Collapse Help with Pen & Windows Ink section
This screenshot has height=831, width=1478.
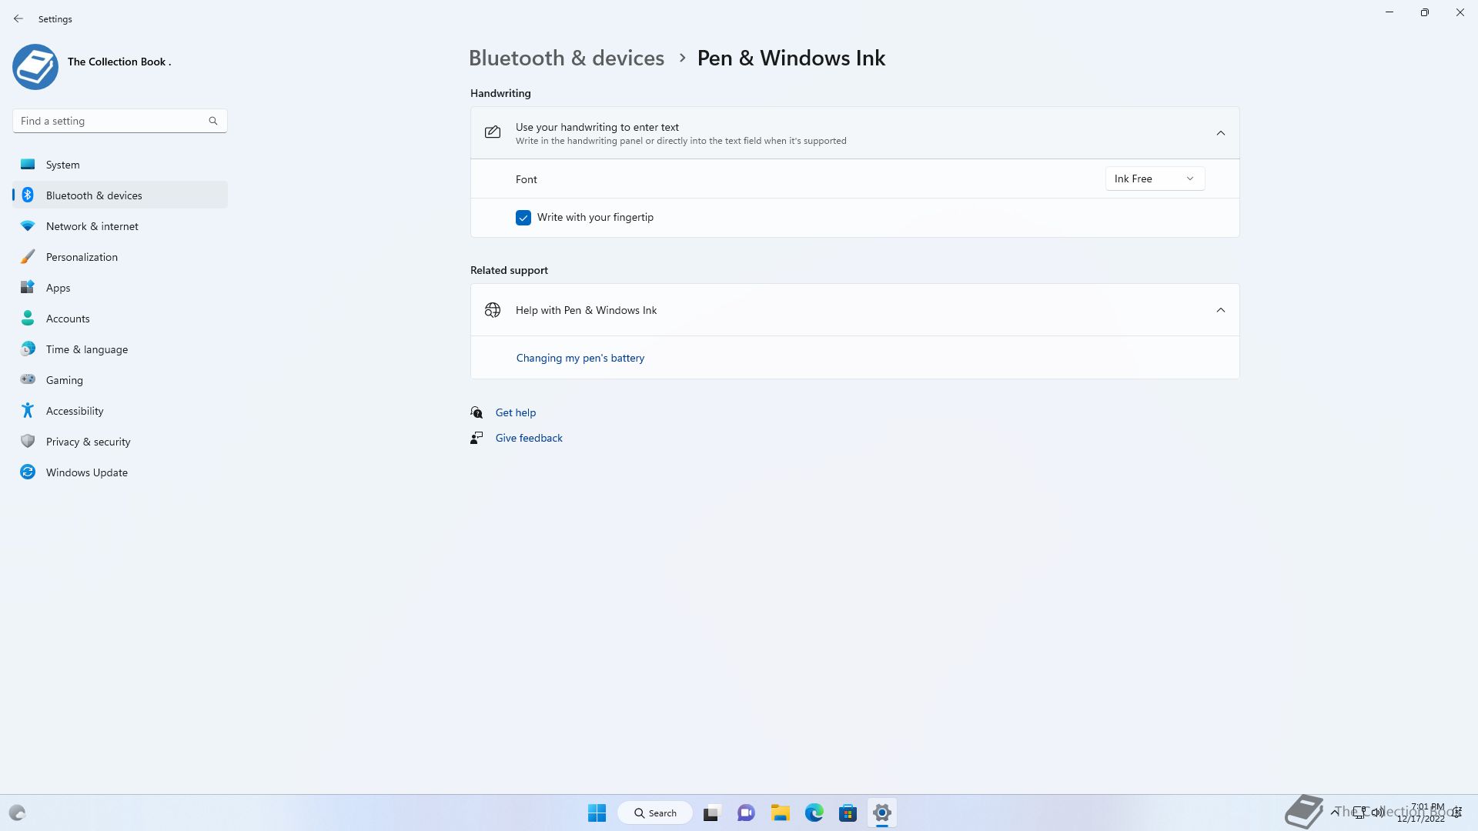click(1220, 310)
